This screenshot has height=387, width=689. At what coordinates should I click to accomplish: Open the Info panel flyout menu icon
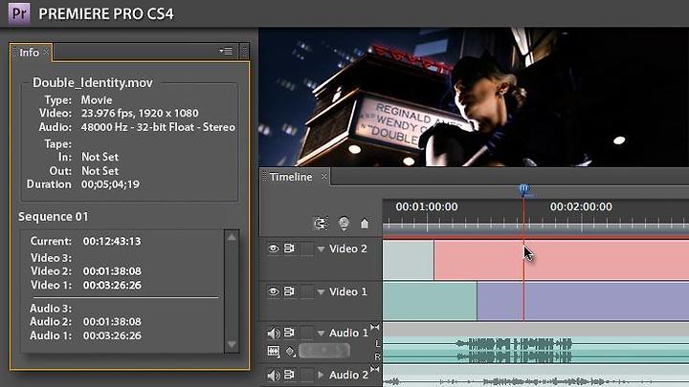[226, 52]
